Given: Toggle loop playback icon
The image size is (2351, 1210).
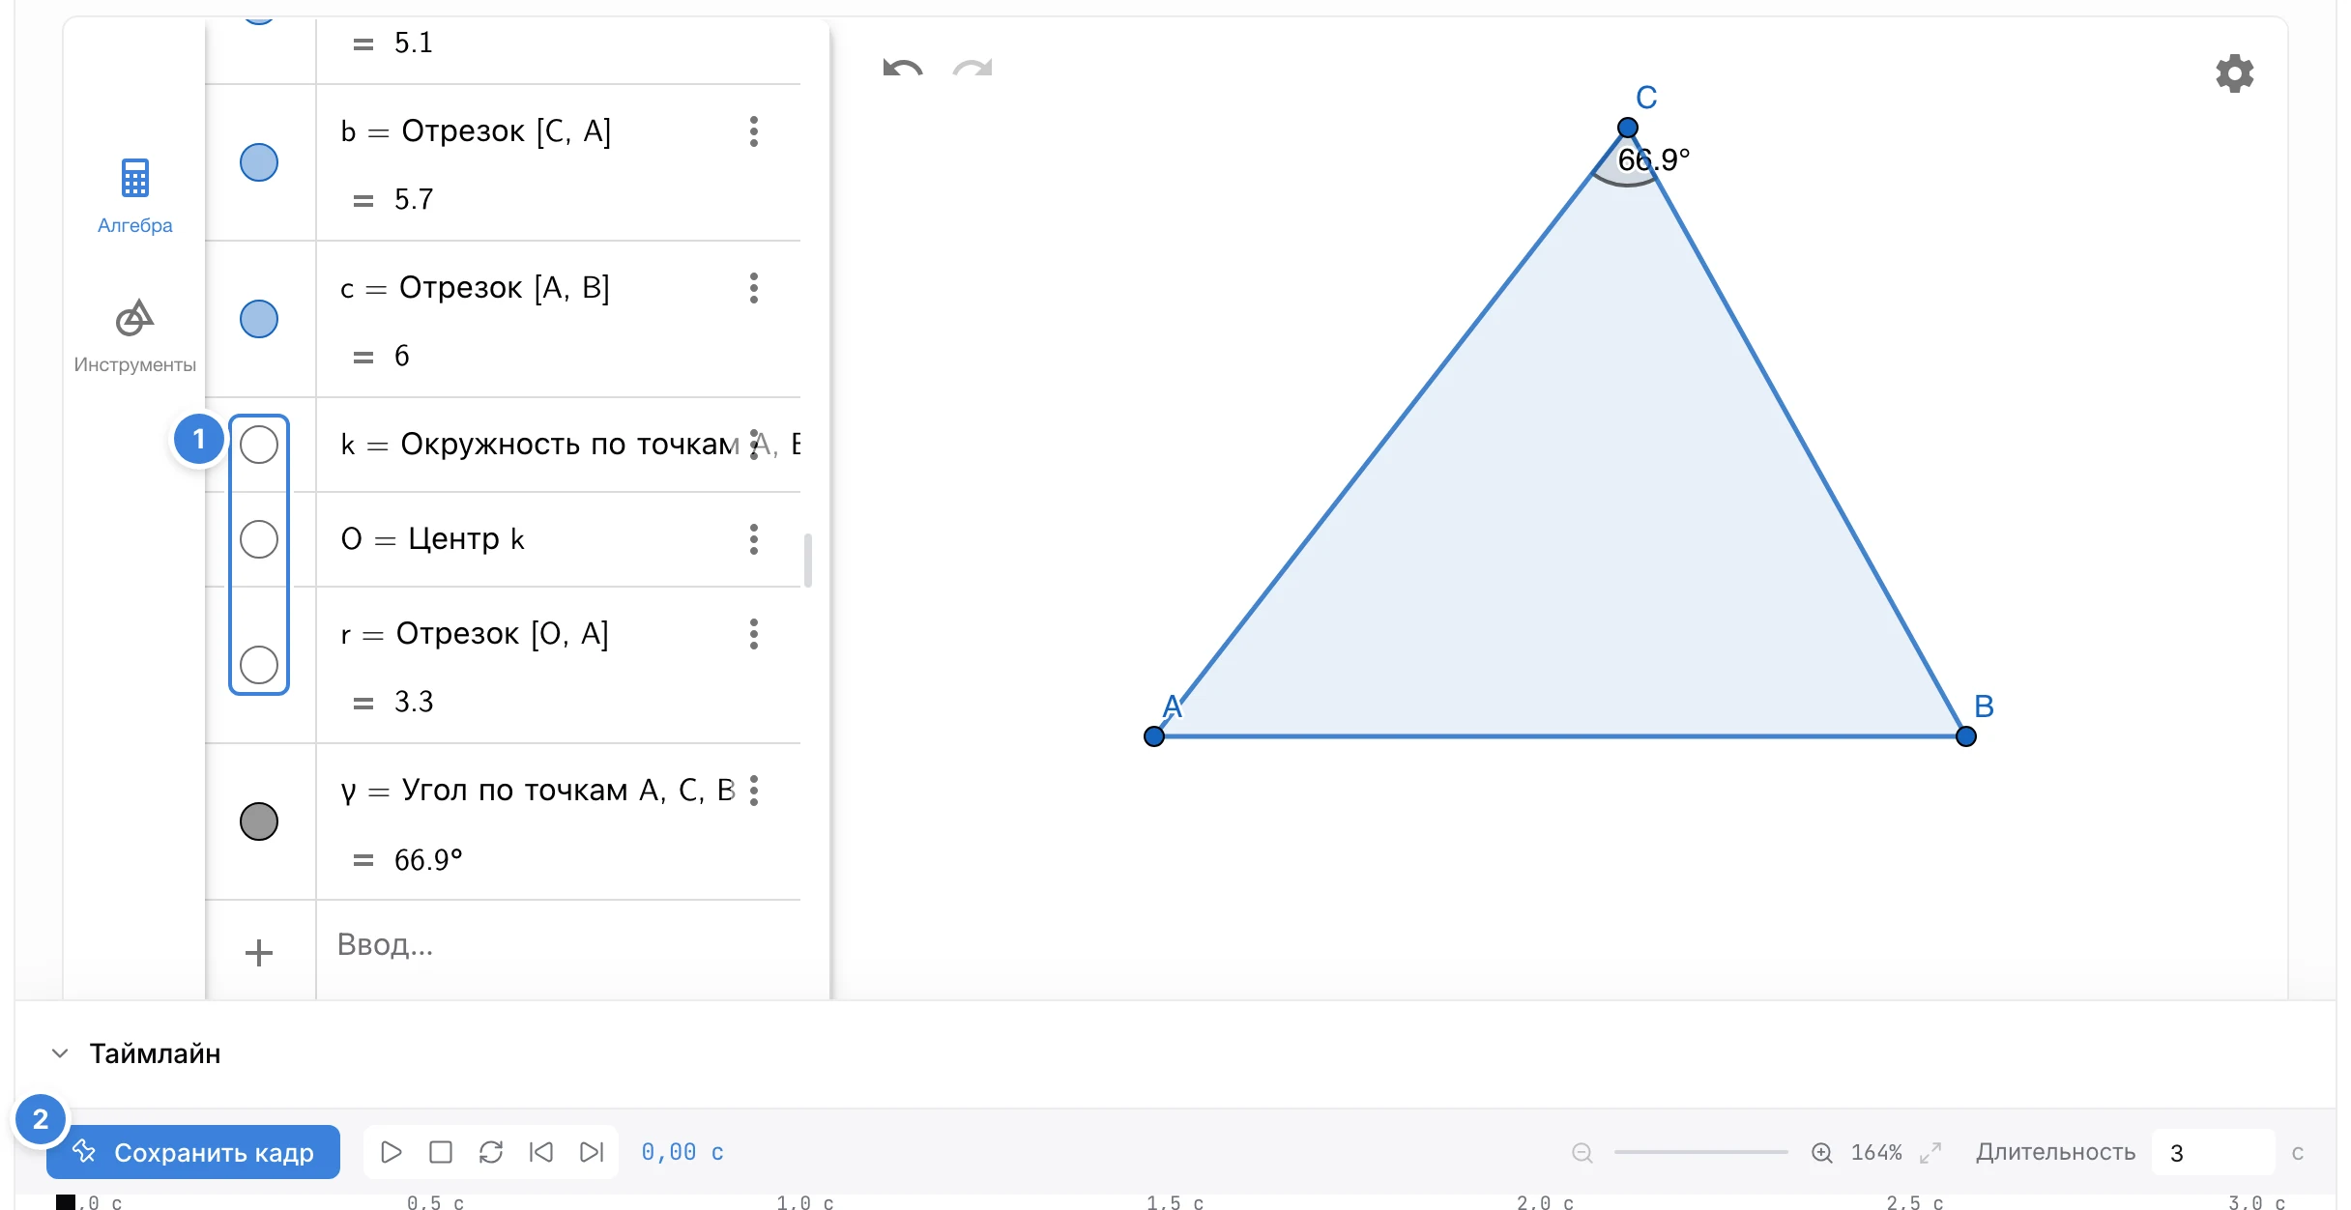Looking at the screenshot, I should [491, 1152].
